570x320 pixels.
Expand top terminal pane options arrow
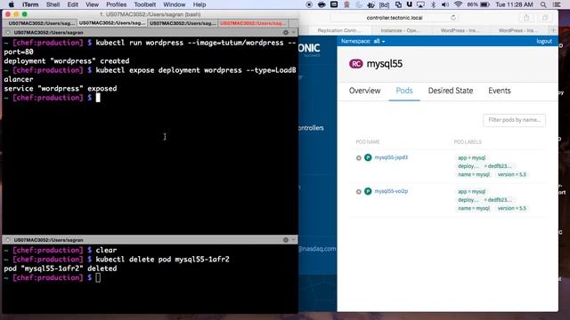coord(293,33)
